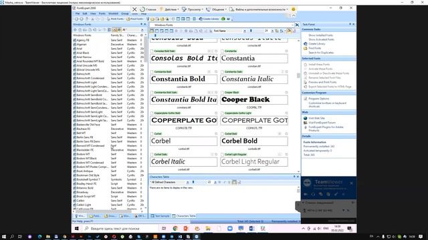
Task: Click the Visit Web Site globe icon
Action: click(306, 119)
